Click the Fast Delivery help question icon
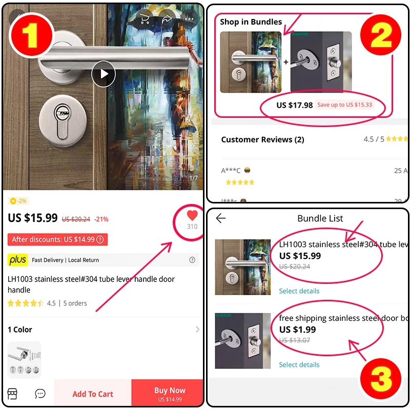410x410 pixels. point(192,260)
